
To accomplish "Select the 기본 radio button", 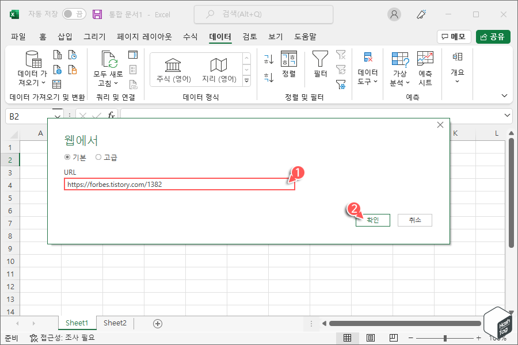I will [x=67, y=157].
